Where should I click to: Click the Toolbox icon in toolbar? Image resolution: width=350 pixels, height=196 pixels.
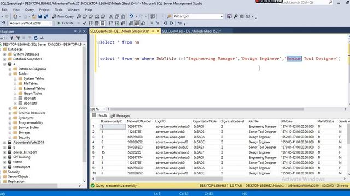tap(242, 16)
